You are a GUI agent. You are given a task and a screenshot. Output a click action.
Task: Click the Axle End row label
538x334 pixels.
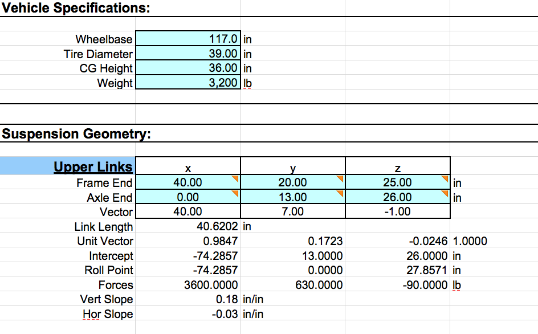(109, 197)
